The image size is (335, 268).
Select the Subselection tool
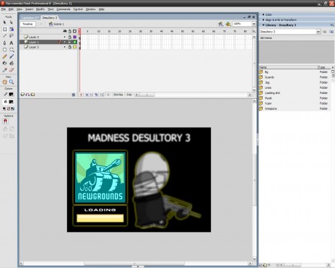[12, 22]
